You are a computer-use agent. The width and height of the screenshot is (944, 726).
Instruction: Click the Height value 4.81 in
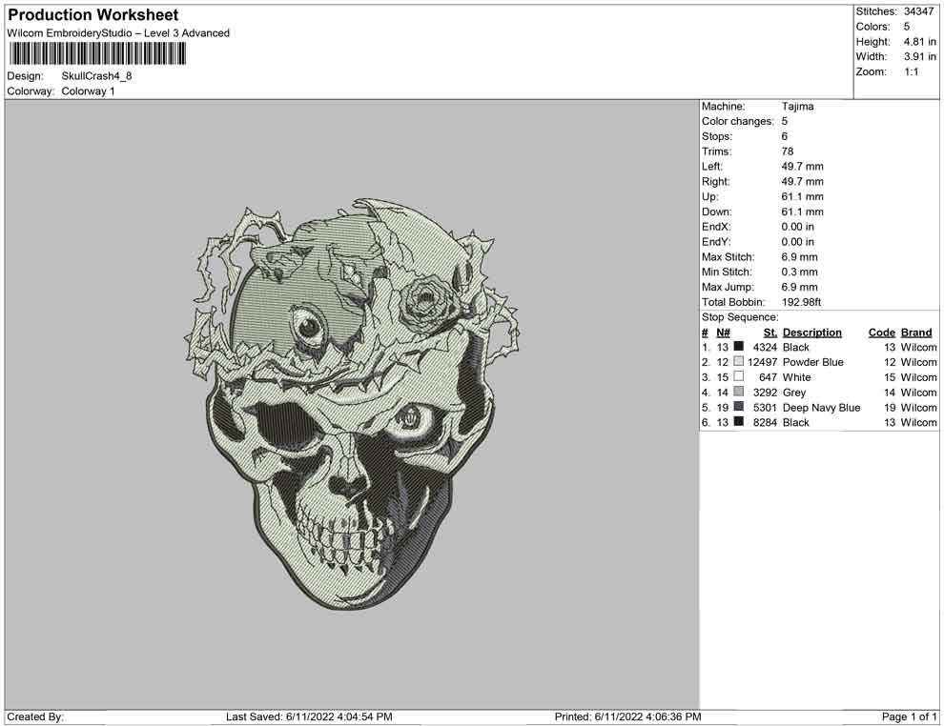[919, 42]
